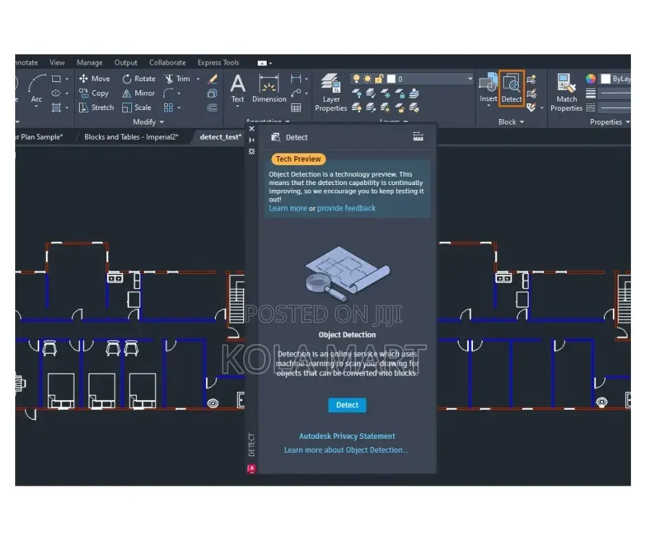The width and height of the screenshot is (646, 542).
Task: Open the layer selection dropdown
Action: (x=469, y=78)
